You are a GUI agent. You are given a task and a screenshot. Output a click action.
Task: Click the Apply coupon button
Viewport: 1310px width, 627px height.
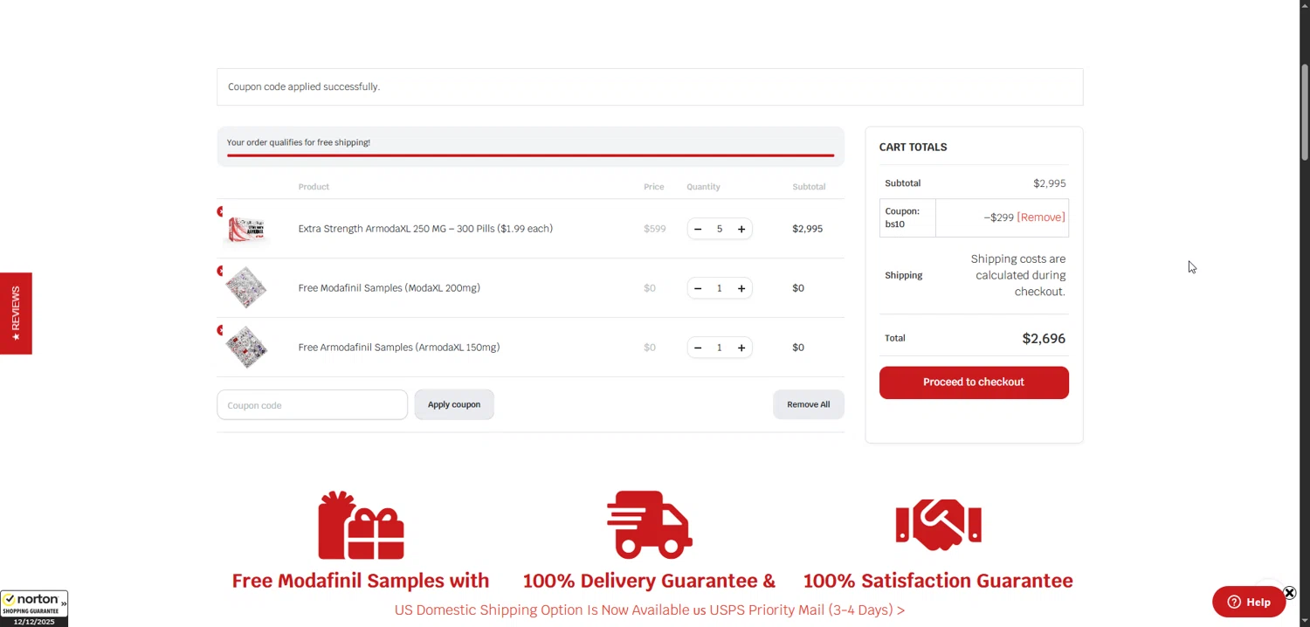tap(454, 404)
